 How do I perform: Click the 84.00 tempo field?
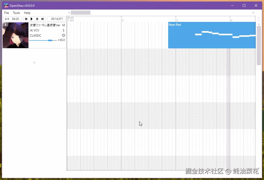[15, 19]
